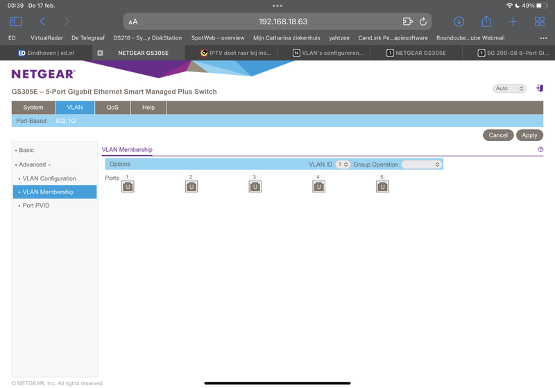The width and height of the screenshot is (555, 388).
Task: Open the Help tab
Action: click(148, 108)
